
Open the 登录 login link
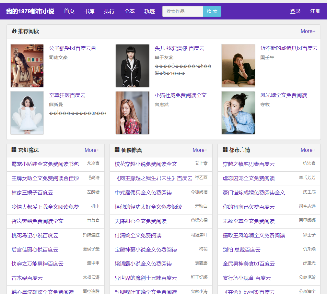point(295,11)
